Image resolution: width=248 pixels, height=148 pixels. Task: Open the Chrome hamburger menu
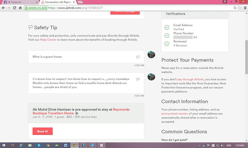pos(245,8)
